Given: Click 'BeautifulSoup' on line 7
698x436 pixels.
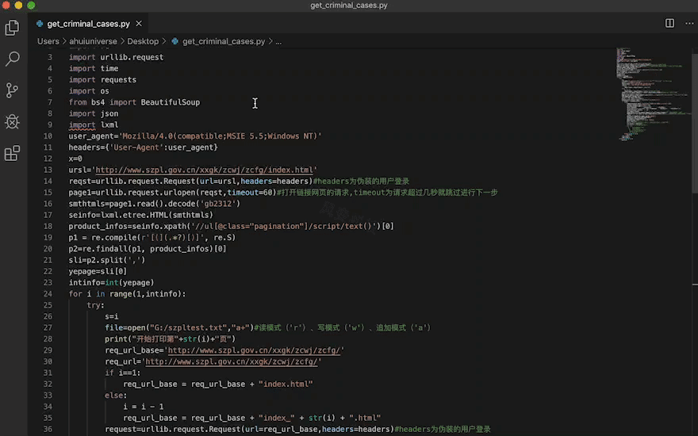Looking at the screenshot, I should click(170, 102).
